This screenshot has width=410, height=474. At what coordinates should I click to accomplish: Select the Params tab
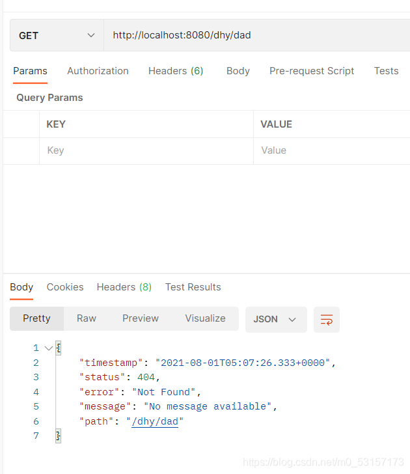(x=30, y=71)
